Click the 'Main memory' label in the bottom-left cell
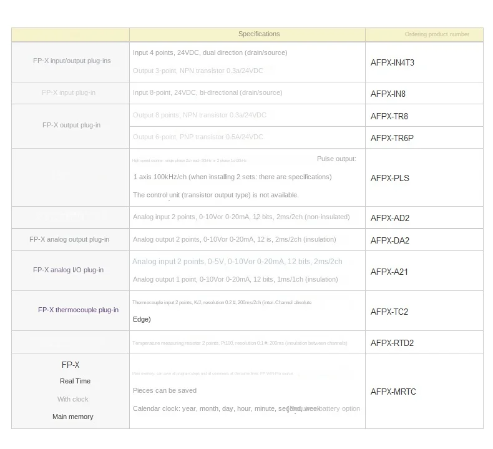The width and height of the screenshot is (493, 449). 72,417
